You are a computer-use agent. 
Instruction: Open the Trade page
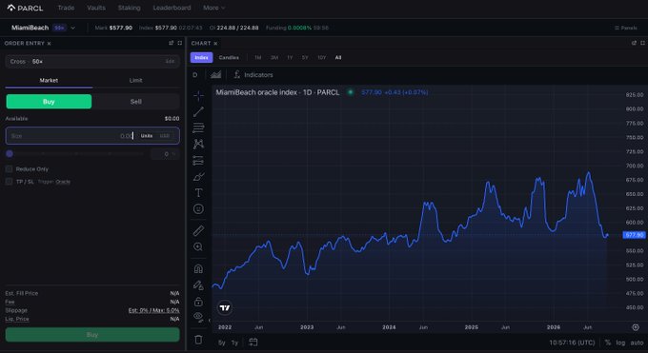(66, 8)
